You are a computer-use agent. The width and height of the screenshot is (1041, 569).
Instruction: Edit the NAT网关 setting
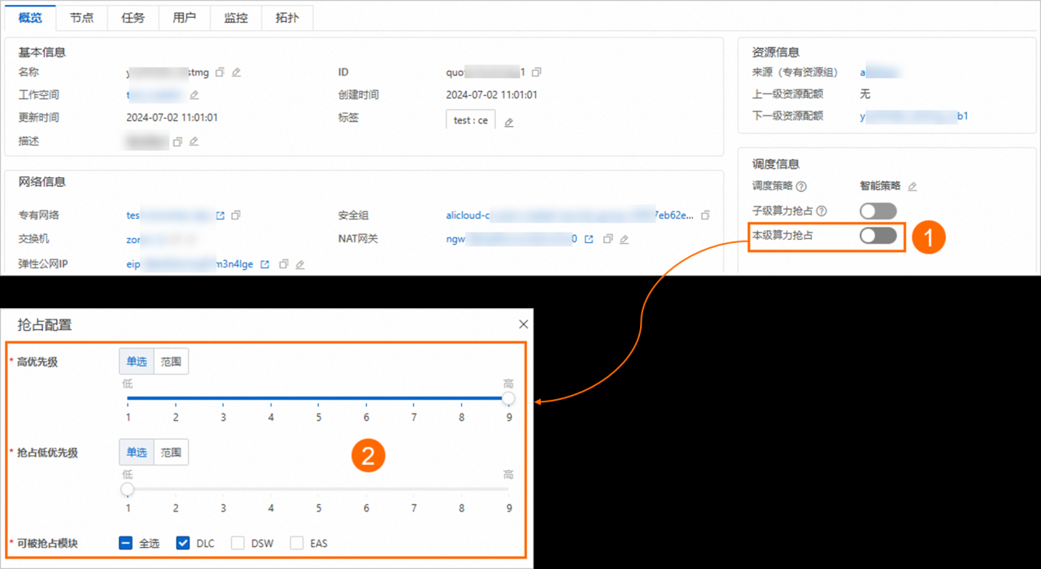[624, 240]
